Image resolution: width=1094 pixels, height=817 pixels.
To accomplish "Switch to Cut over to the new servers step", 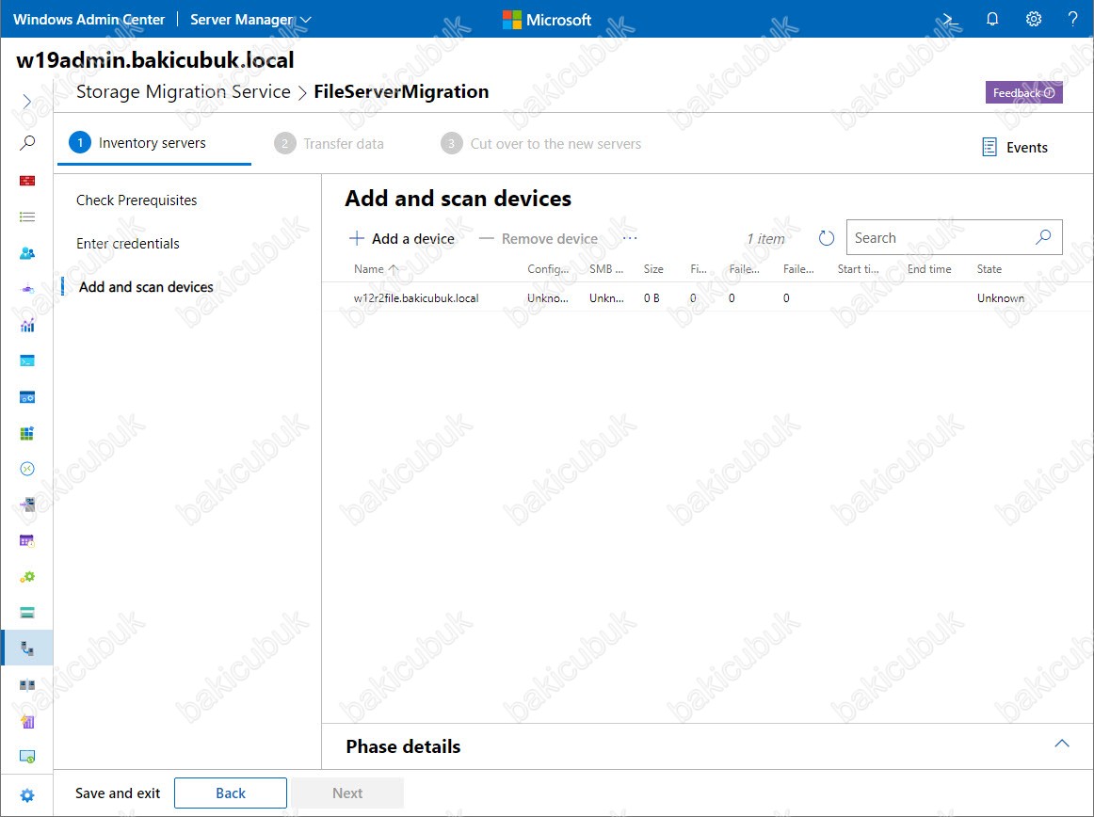I will (x=541, y=144).
